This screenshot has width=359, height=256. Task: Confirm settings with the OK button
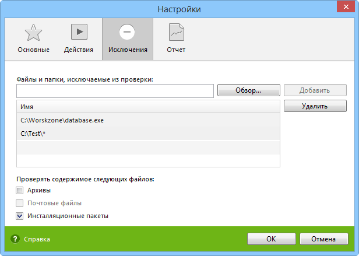click(272, 239)
